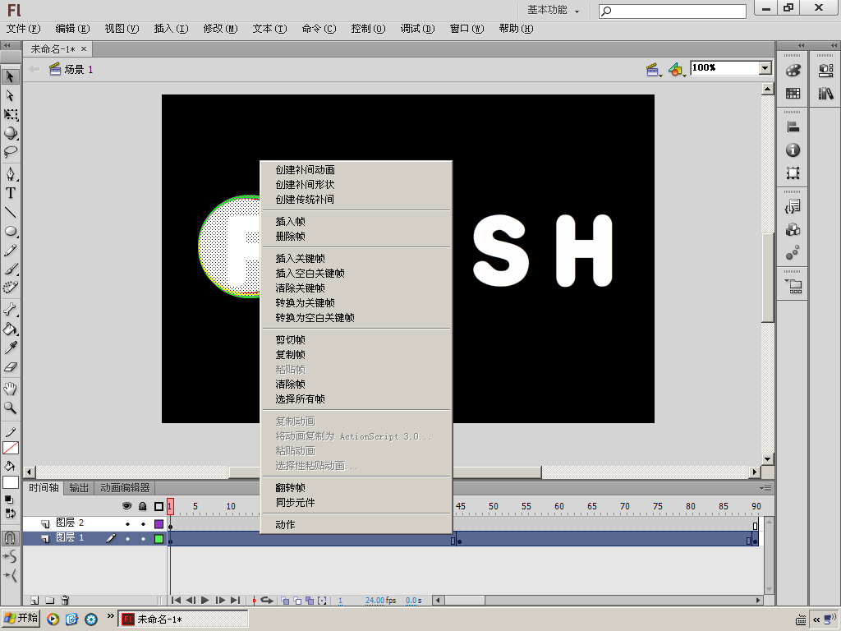Select the Pencil tool

pos(10,251)
